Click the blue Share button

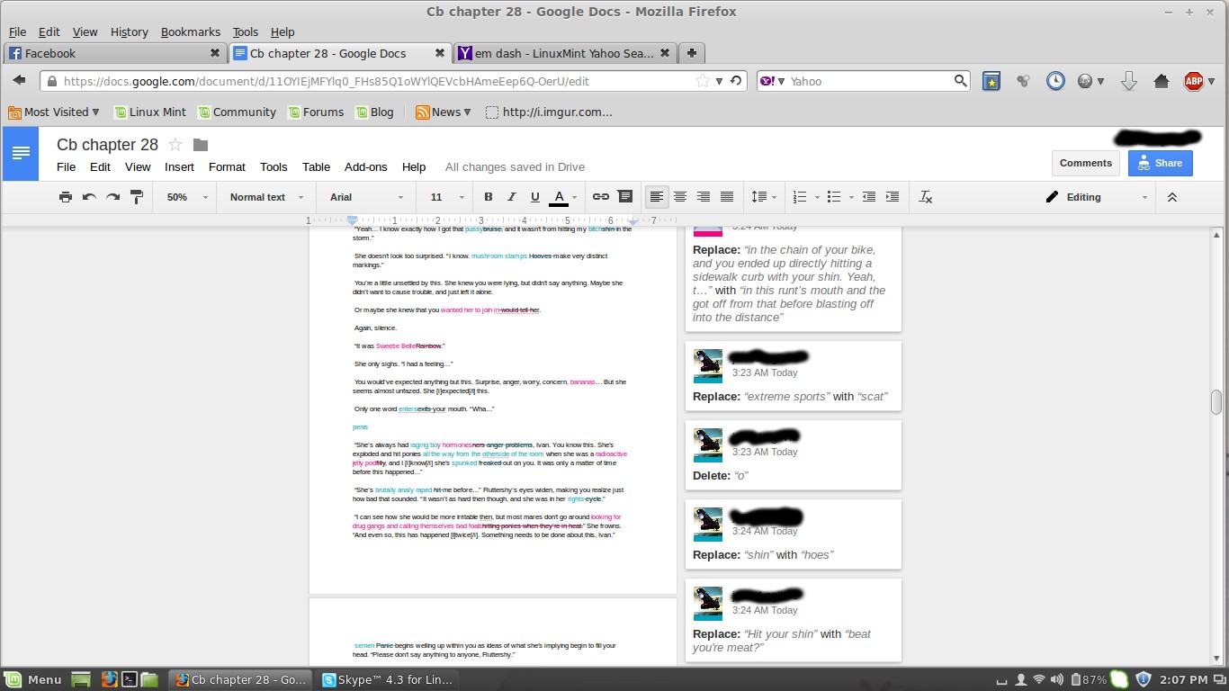[x=1161, y=163]
